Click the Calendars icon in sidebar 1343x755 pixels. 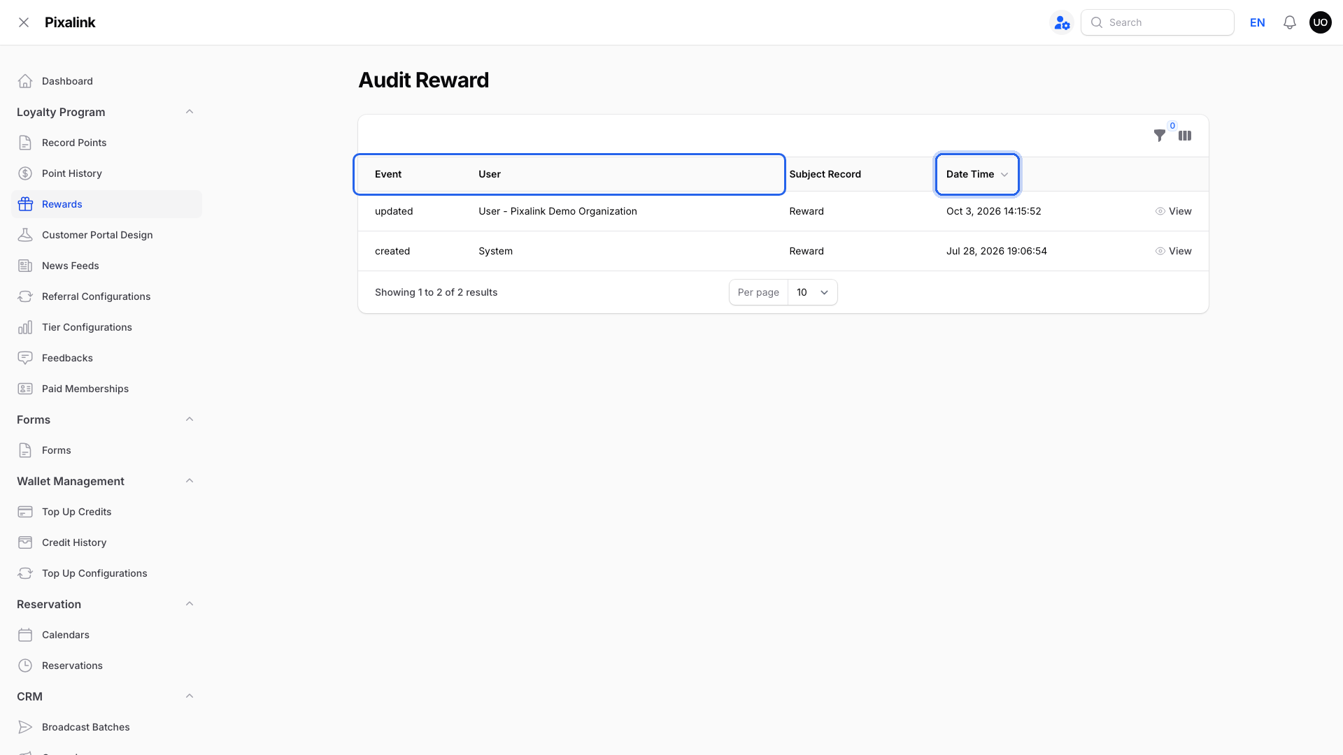coord(25,635)
